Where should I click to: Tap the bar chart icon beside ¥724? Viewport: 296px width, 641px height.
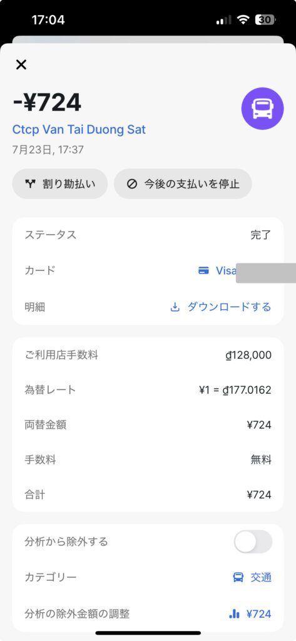coord(234,613)
